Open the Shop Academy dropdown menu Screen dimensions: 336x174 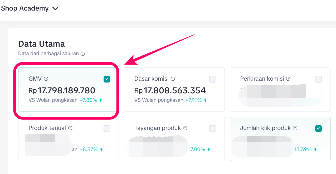30,8
